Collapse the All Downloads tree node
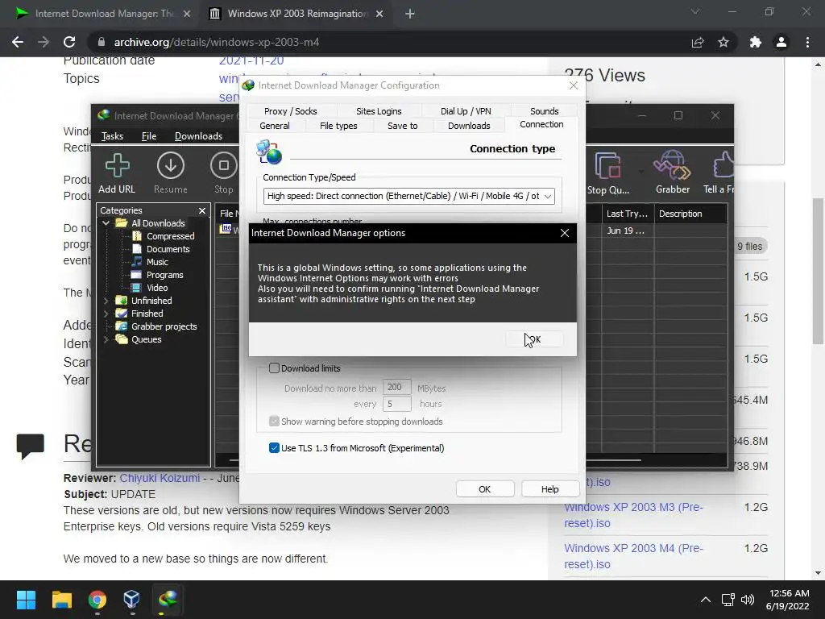825x619 pixels. coord(106,223)
